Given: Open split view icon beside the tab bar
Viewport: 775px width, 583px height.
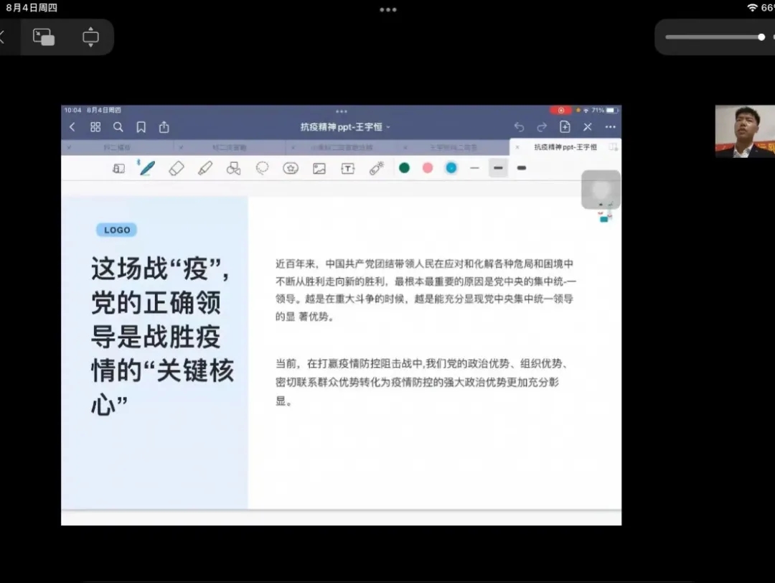Looking at the screenshot, I should coord(614,147).
